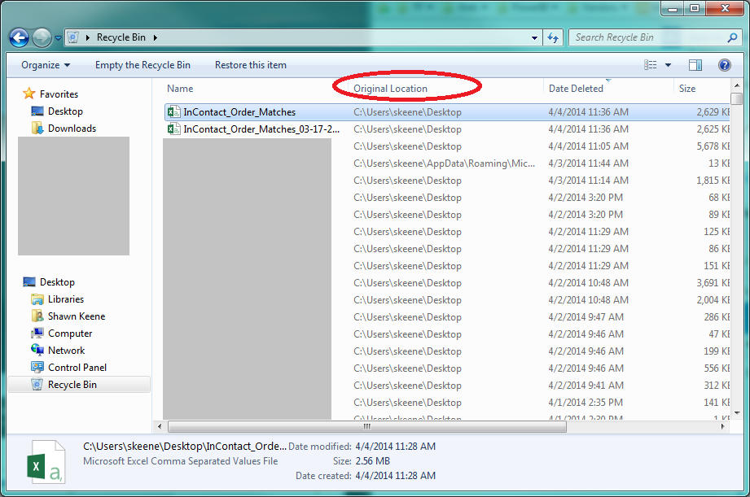This screenshot has height=497, width=750.
Task: Click Restore this item
Action: (251, 65)
